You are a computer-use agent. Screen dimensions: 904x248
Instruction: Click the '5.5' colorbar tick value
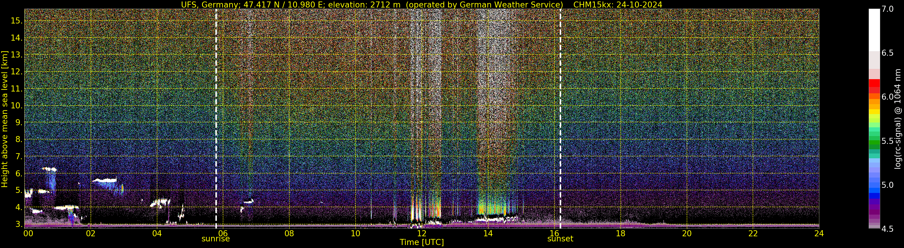(887, 141)
